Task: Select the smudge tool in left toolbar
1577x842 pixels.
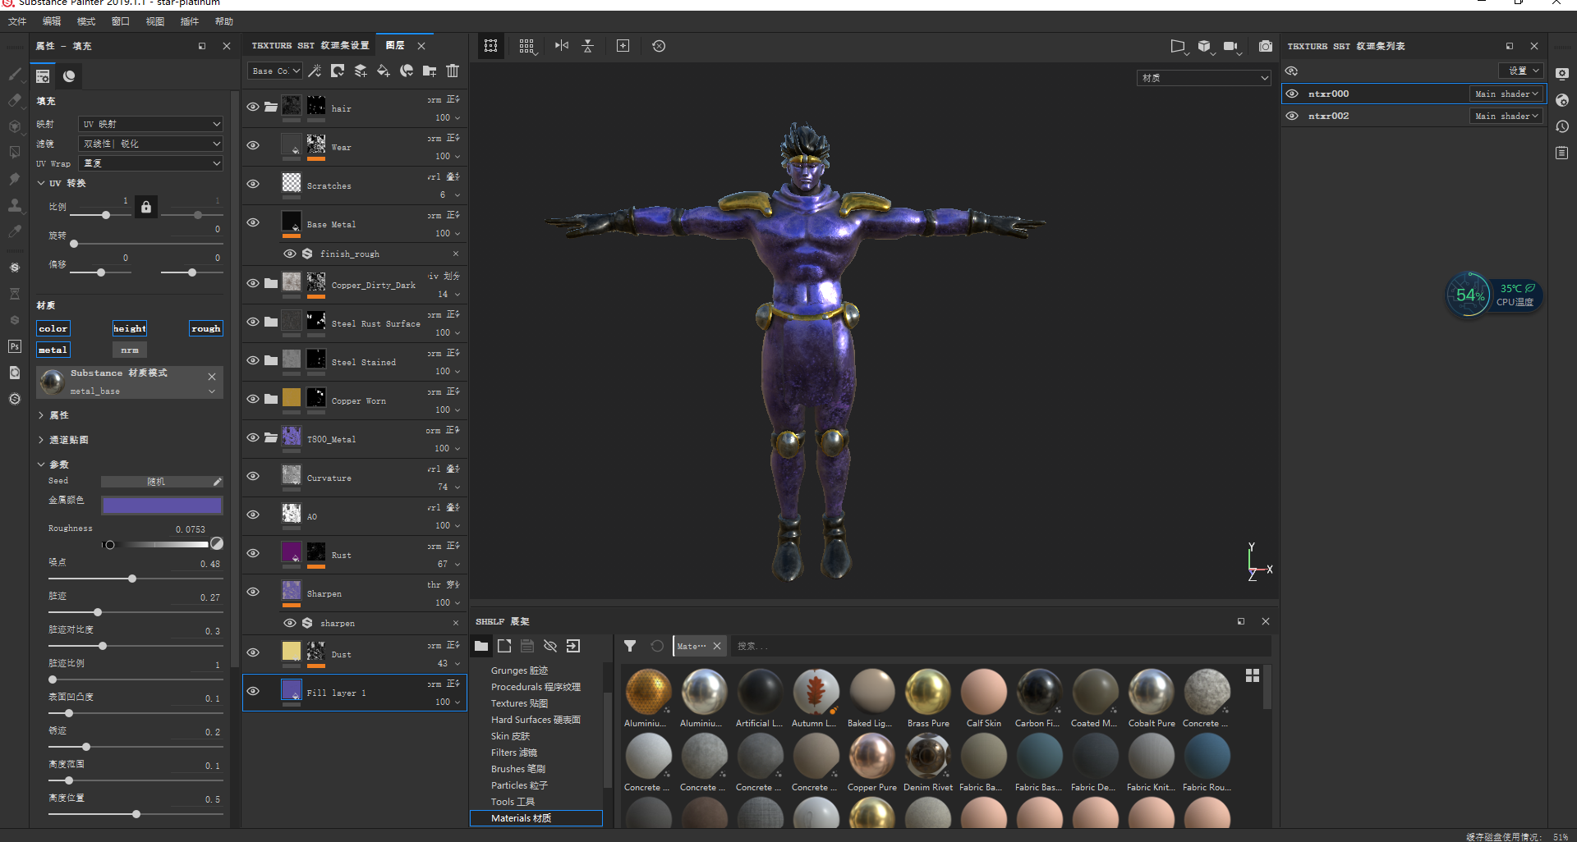Action: tap(15, 179)
